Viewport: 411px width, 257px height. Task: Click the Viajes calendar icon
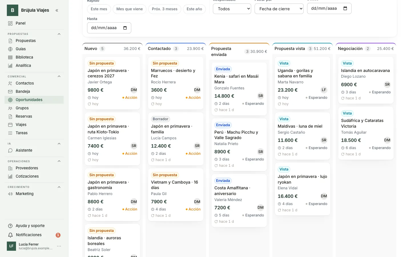[x=10, y=125]
